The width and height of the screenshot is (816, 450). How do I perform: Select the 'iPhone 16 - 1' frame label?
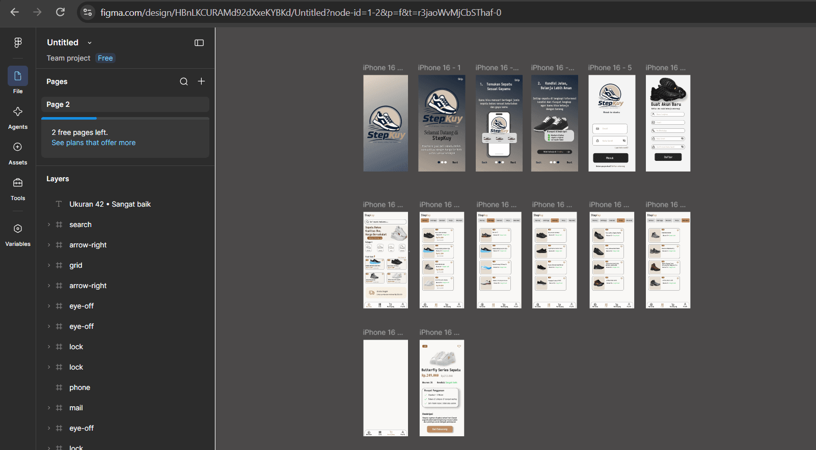coord(439,68)
